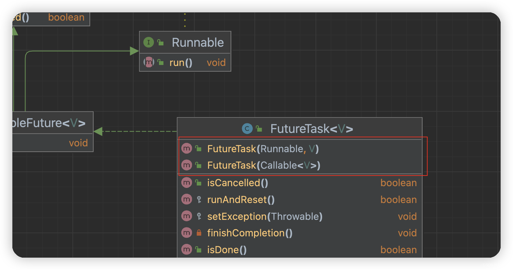Click public visibility icon of FutureTask(Callable<V>)
This screenshot has width=513, height=270.
coord(198,165)
